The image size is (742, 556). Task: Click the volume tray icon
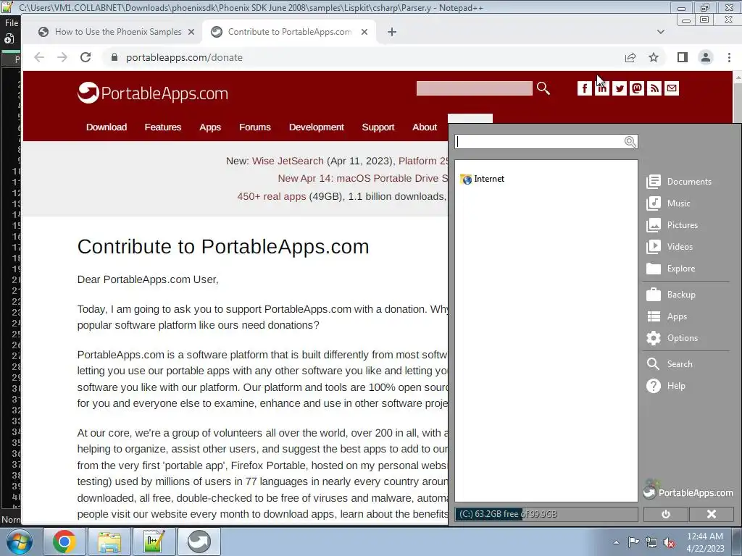pos(669,542)
